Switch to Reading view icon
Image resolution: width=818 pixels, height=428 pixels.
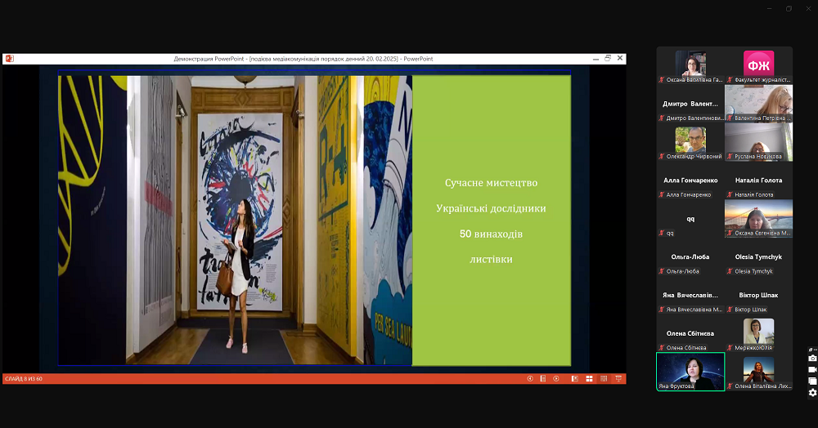pos(604,378)
